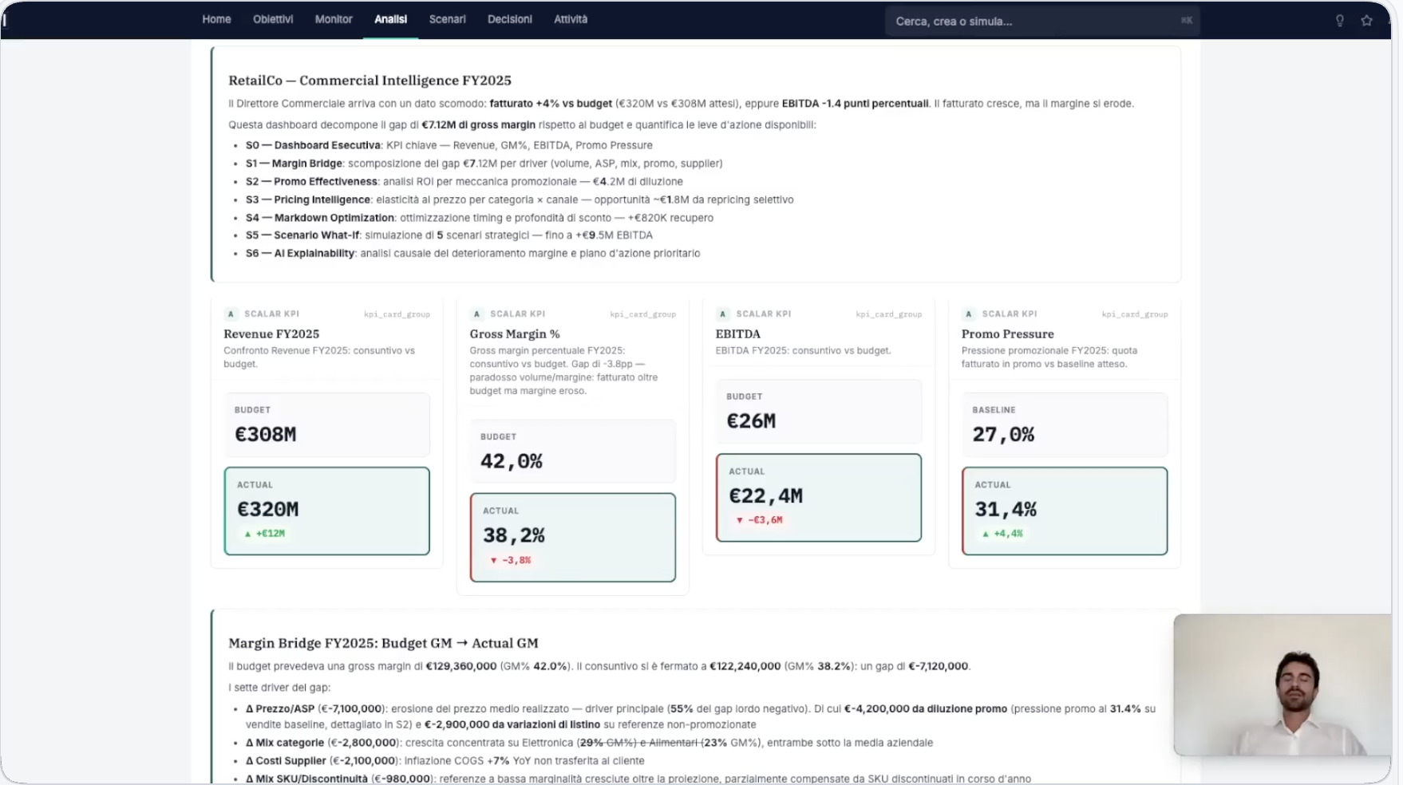
Task: Click the €26M EBITDA budget value
Action: 751,421
